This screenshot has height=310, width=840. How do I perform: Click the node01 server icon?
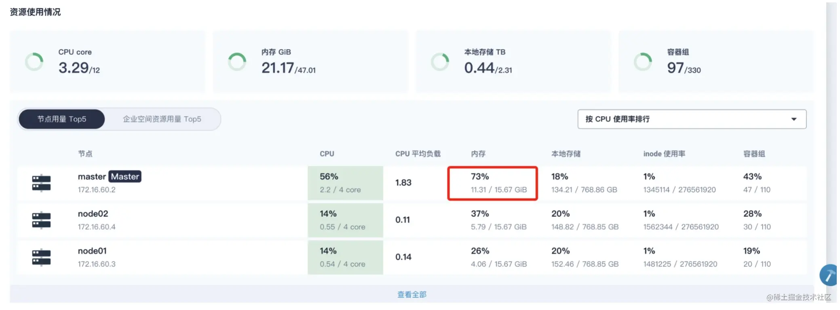pos(41,257)
